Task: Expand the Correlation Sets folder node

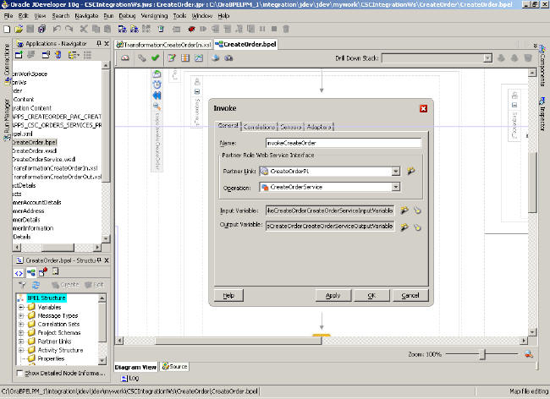Action: 21,325
